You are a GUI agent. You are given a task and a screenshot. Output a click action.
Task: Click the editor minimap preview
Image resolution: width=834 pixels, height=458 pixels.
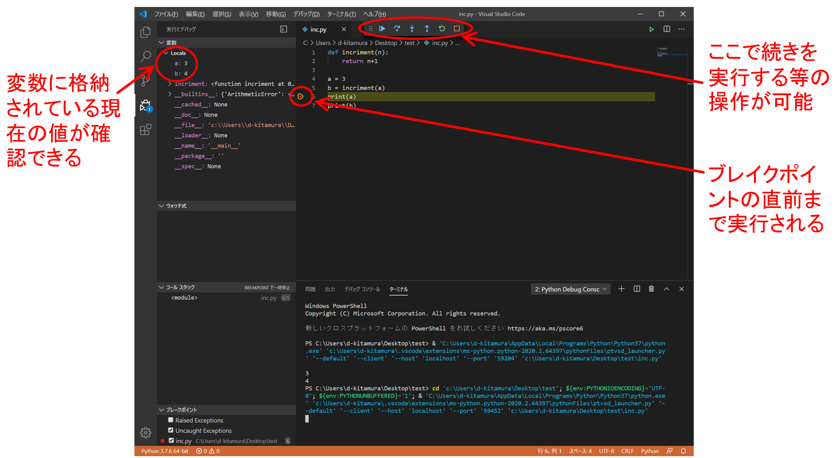tap(671, 52)
